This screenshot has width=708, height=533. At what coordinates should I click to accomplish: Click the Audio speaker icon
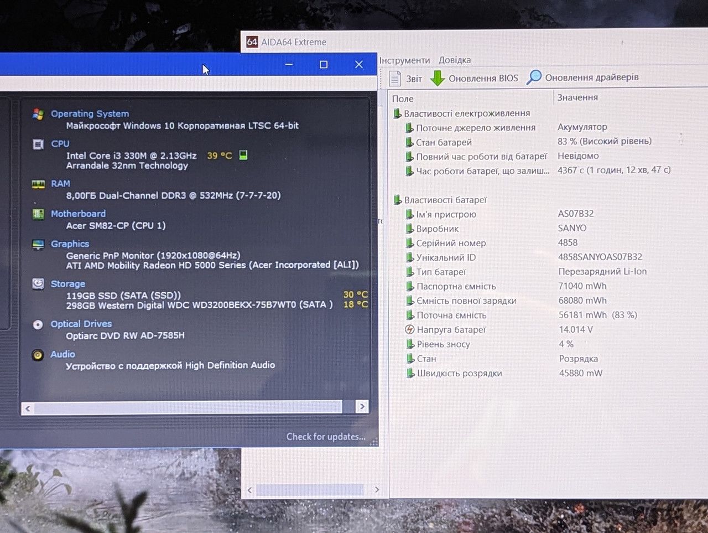(x=38, y=355)
